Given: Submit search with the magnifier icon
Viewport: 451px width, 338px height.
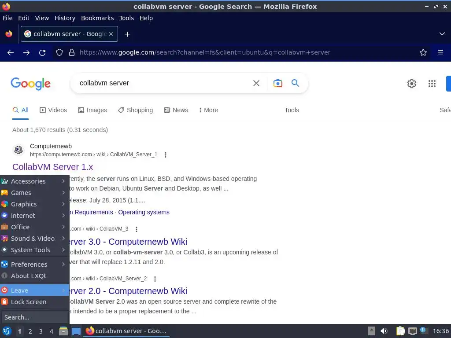Looking at the screenshot, I should [295, 83].
